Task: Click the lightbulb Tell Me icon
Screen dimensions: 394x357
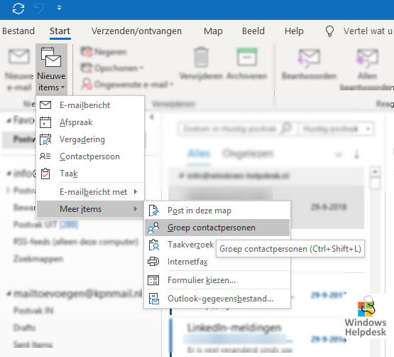Action: click(329, 31)
